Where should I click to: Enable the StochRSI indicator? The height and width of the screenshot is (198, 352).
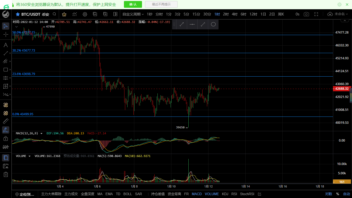point(247,194)
